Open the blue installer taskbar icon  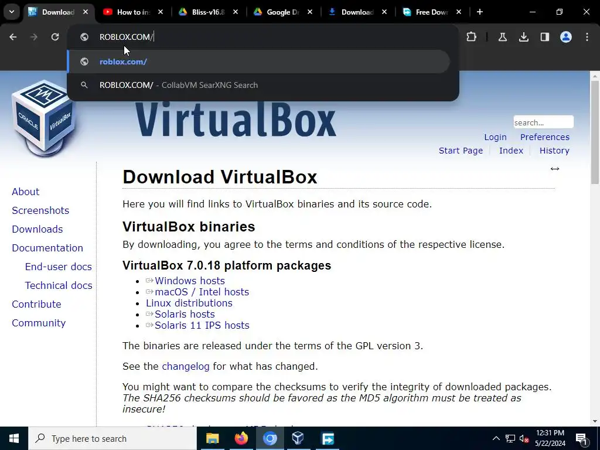[x=328, y=438]
